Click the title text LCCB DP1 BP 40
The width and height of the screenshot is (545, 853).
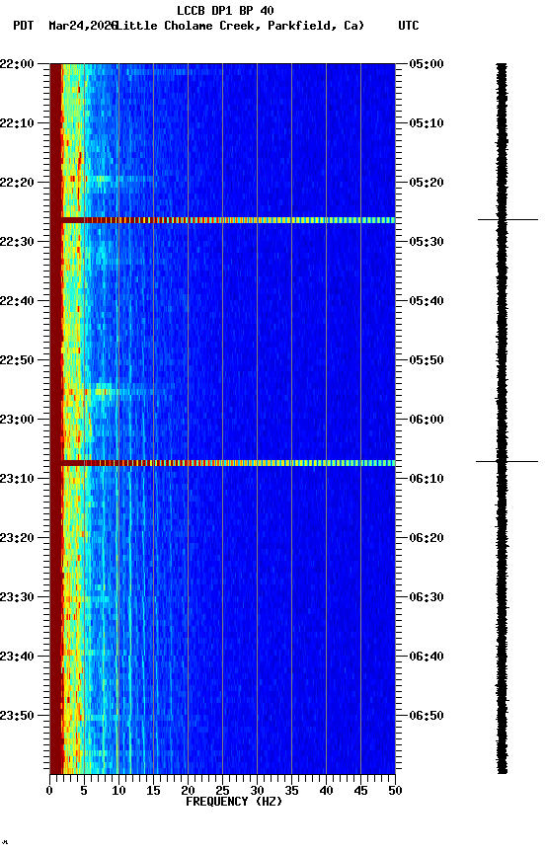225,10
